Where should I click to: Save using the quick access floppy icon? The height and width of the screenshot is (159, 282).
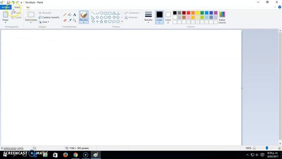click(x=8, y=2)
